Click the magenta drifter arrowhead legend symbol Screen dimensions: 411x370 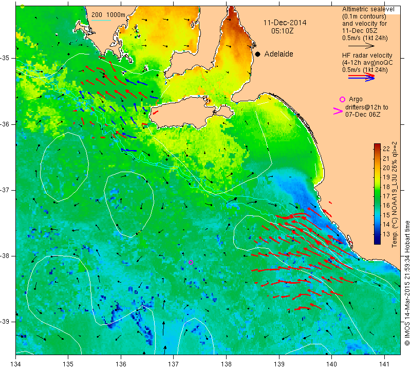pos(338,111)
